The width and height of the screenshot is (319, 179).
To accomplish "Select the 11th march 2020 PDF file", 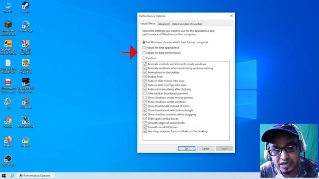I will (x=8, y=86).
